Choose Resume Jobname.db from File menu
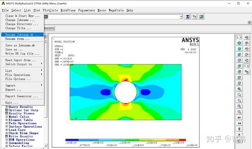Image resolution: width=252 pixels, height=149 pixels. [x=22, y=35]
